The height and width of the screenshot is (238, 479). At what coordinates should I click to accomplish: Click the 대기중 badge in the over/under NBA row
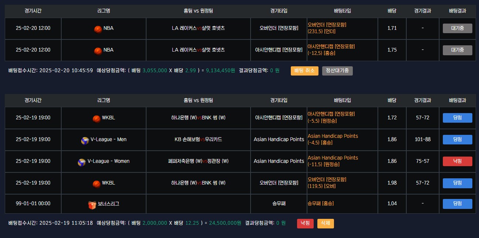[458, 28]
